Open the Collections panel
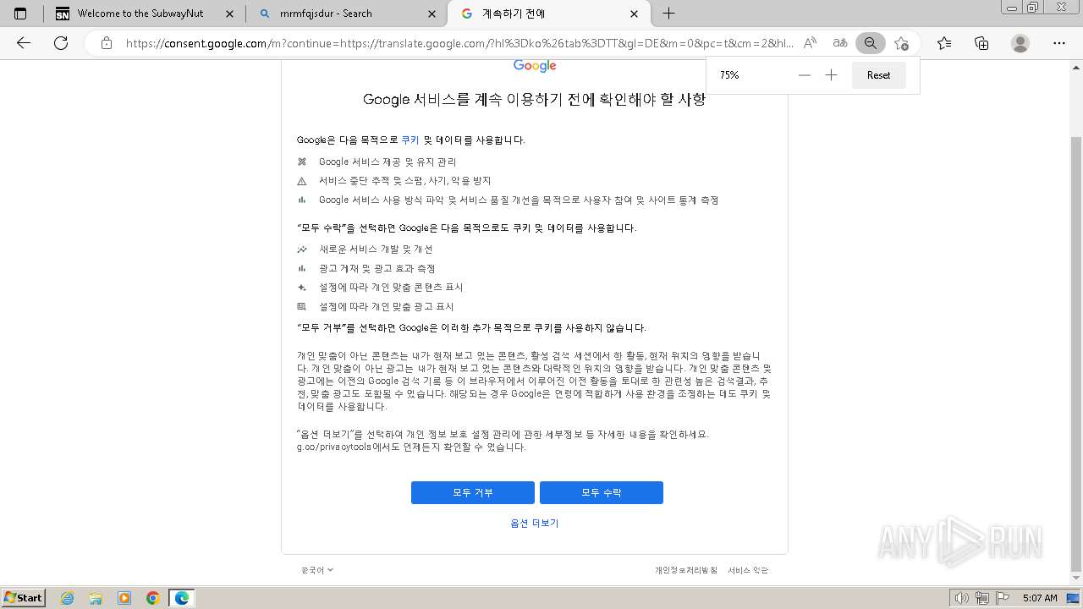The height and width of the screenshot is (609, 1083). (981, 43)
